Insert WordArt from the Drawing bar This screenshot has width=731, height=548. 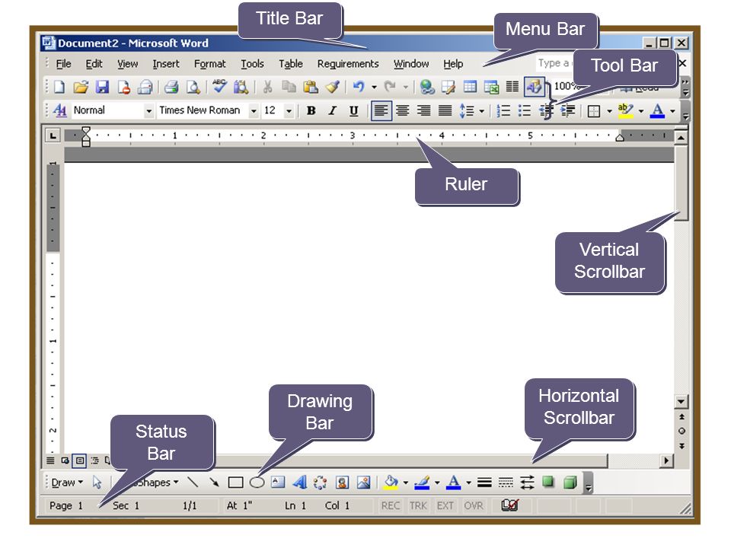pyautogui.click(x=300, y=483)
